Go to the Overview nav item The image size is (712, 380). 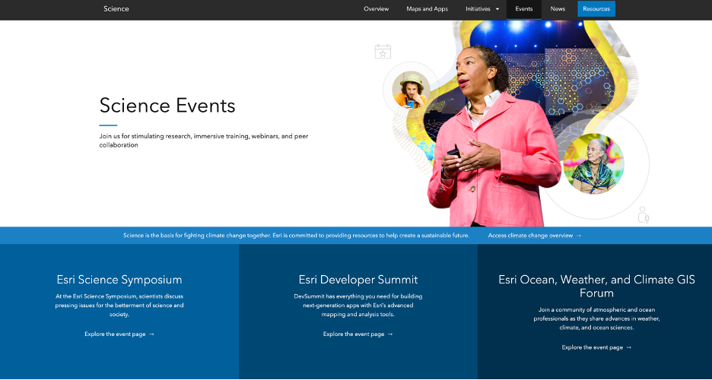[376, 9]
